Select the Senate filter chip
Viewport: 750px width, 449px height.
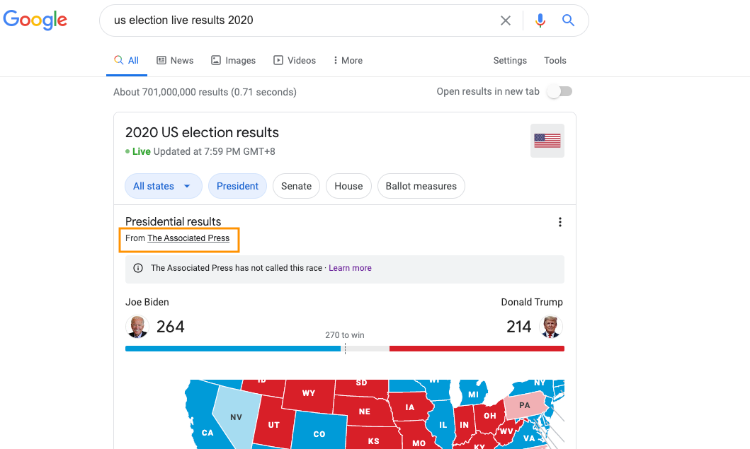[x=296, y=186]
